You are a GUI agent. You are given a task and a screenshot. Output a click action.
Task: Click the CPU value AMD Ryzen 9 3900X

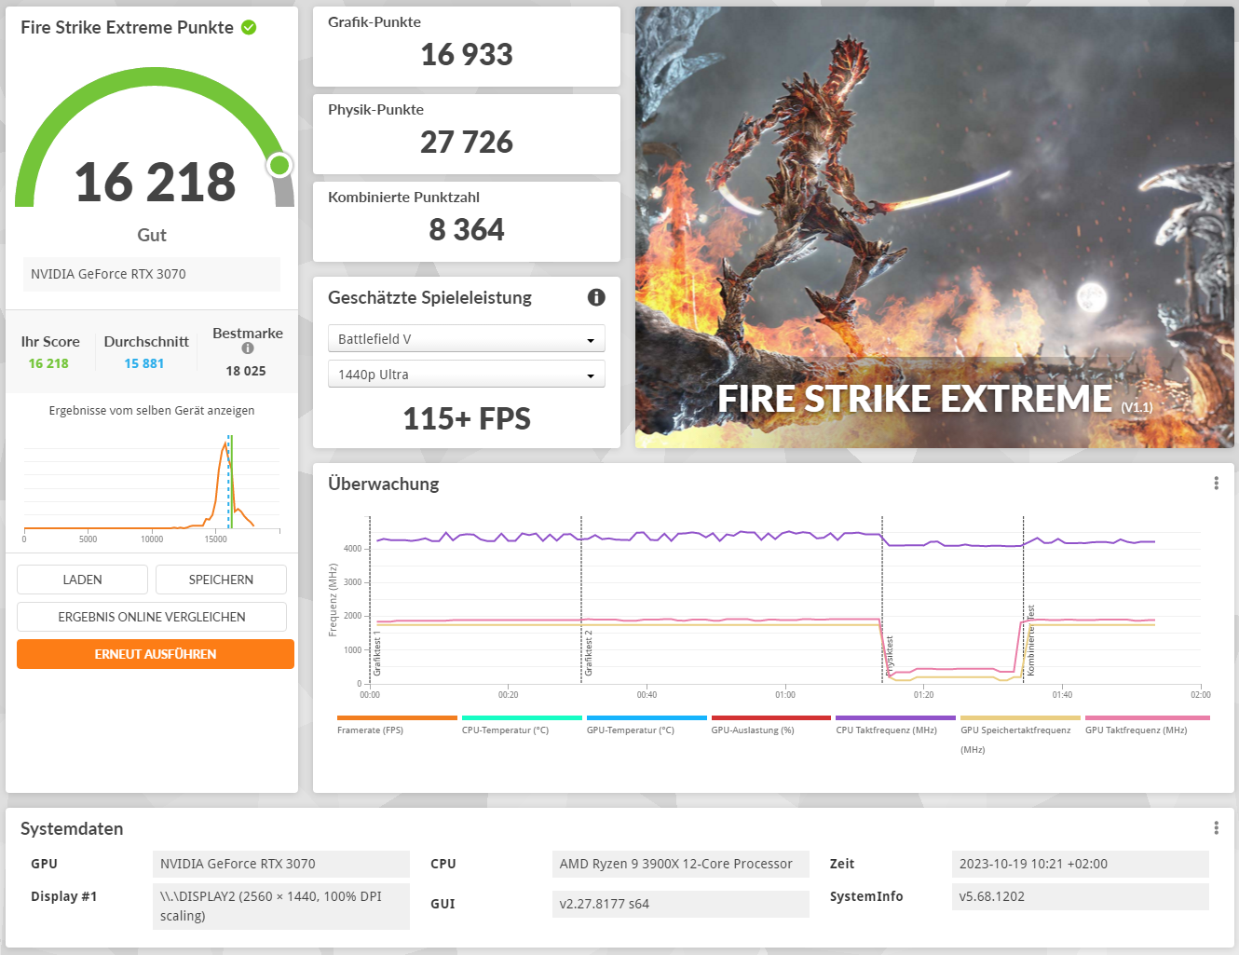tap(681, 864)
